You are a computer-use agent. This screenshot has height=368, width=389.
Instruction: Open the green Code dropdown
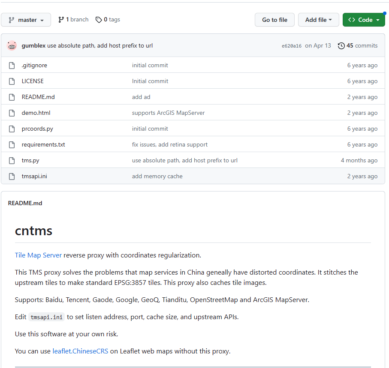364,20
